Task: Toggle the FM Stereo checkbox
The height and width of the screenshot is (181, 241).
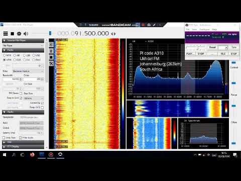Action: pyautogui.click(x=21, y=93)
